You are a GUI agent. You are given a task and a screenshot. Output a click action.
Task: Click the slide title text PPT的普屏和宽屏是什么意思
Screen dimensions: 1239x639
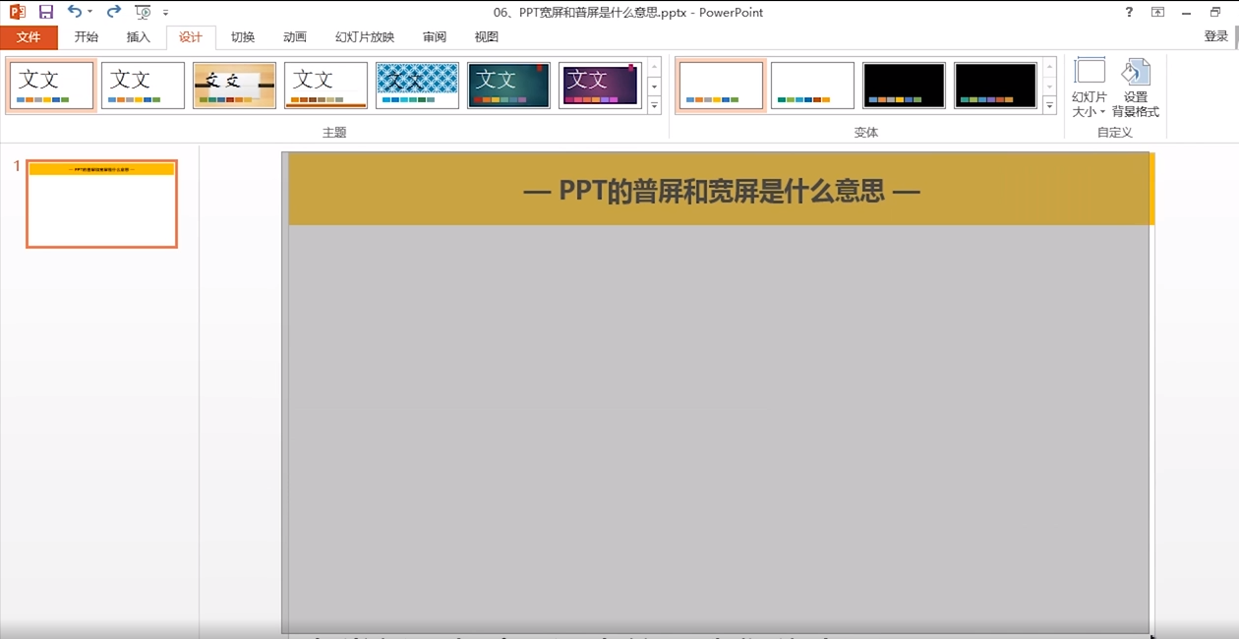click(x=722, y=190)
